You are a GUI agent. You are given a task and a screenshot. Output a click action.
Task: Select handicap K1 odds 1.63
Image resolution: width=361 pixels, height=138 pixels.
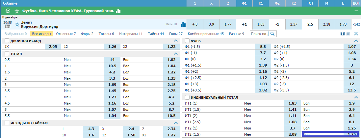(x=261, y=24)
